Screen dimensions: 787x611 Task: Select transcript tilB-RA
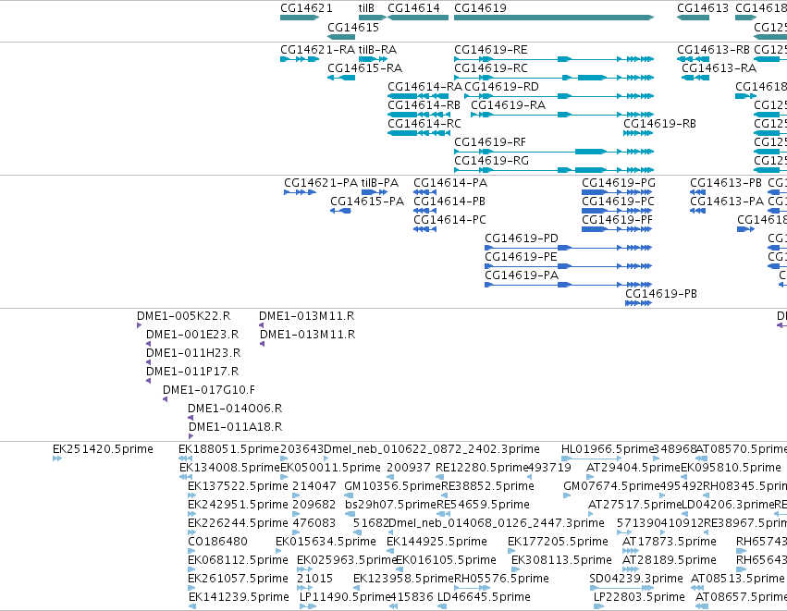click(x=373, y=59)
